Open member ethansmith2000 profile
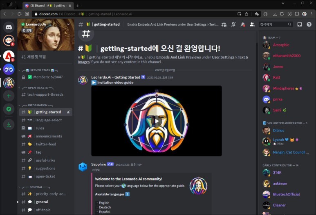This screenshot has width=316, height=215. coord(285,56)
